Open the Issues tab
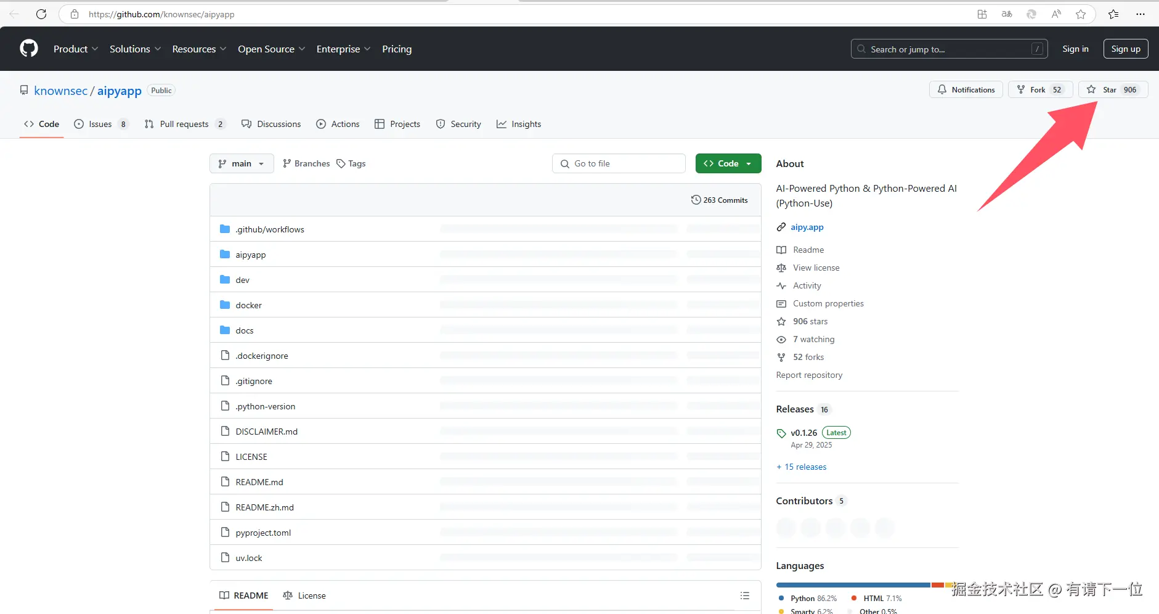 101,124
